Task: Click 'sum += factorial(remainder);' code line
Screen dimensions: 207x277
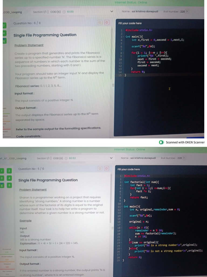Action: [156, 233]
